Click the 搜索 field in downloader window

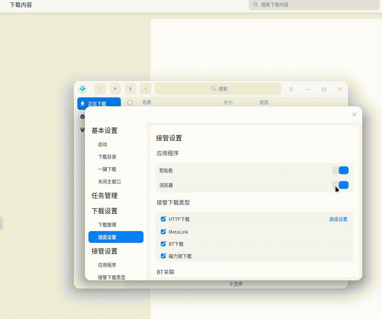pos(218,89)
